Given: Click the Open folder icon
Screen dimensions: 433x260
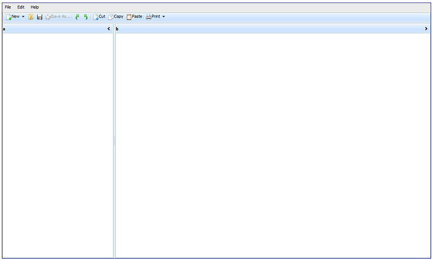Looking at the screenshot, I should [31, 17].
